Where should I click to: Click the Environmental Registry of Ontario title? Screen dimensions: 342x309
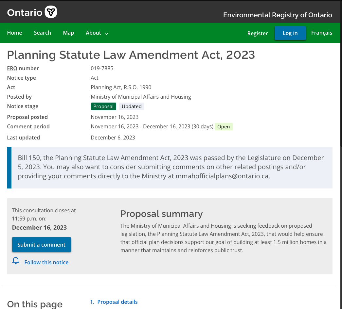pos(278,15)
